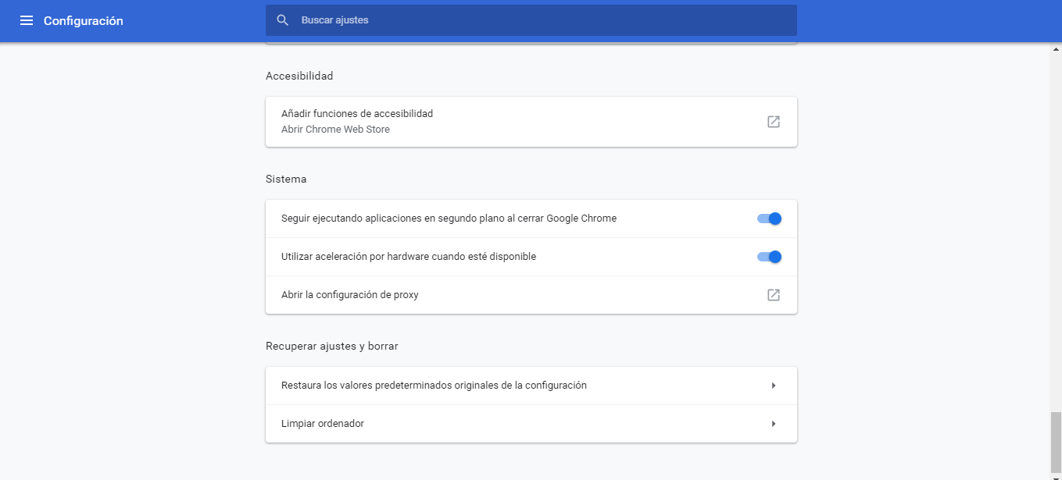
Task: Click the 'Utilizar aceleración por hardware' label text
Action: [x=409, y=257]
